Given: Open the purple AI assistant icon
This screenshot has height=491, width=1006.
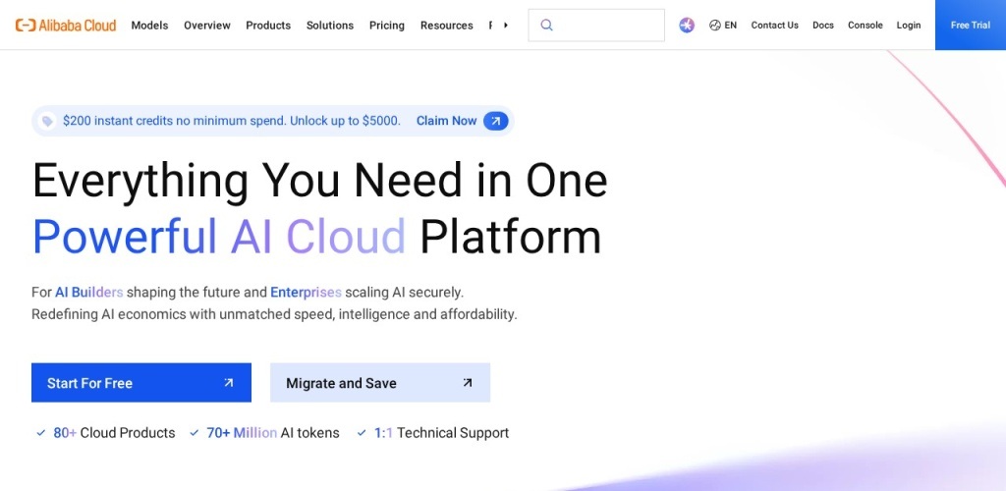Looking at the screenshot, I should (687, 26).
